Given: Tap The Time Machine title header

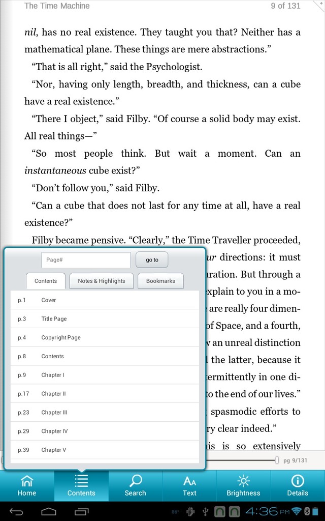Looking at the screenshot, I should tap(57, 6).
